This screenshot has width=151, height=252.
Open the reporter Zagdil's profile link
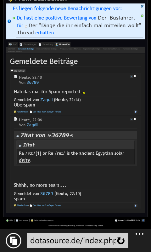point(46,100)
